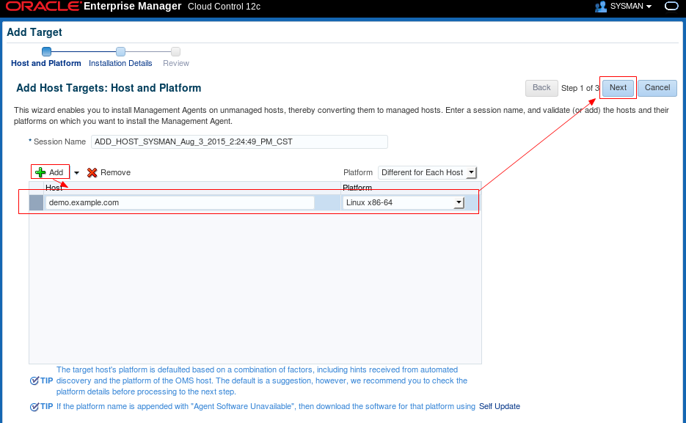Click the Remove label
686x423 pixels.
click(115, 172)
